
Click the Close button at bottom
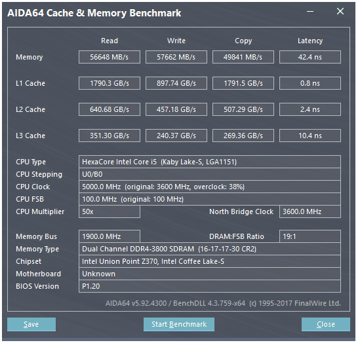tap(326, 324)
